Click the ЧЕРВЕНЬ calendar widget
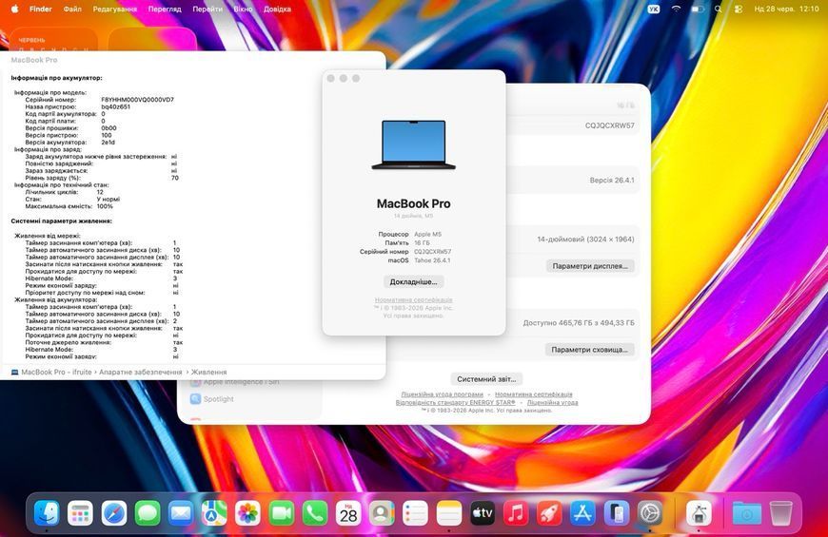The height and width of the screenshot is (537, 828). tap(53, 40)
